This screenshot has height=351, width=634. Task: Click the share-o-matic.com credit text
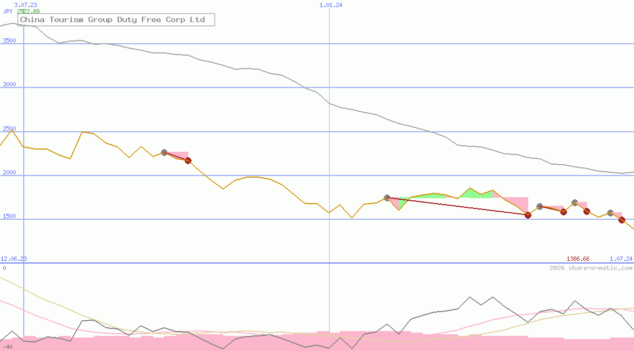[x=591, y=268]
